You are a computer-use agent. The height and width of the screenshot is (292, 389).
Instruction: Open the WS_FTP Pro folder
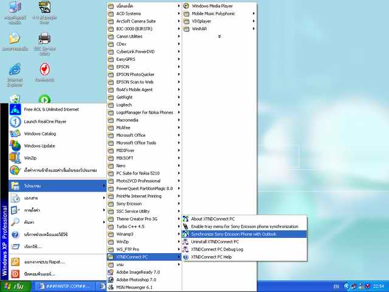144,249
